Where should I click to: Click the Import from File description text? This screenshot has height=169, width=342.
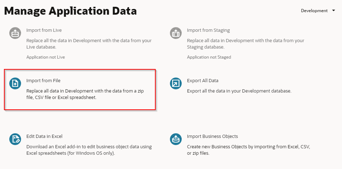[x=85, y=94]
